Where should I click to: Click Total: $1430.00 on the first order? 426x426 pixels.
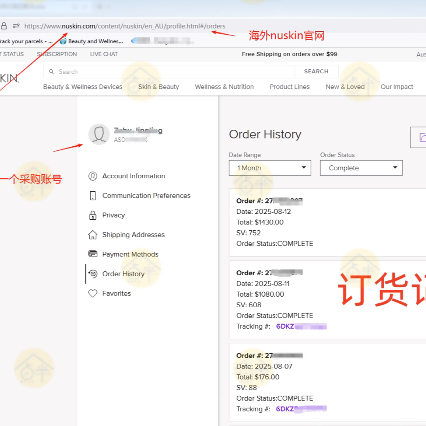pyautogui.click(x=260, y=222)
